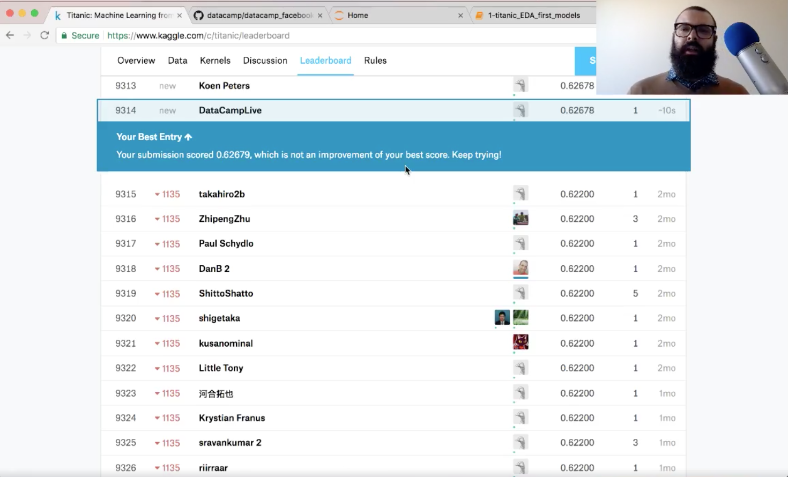Viewport: 788px width, 477px height.
Task: Click the rank drop arrow in takahiro2b's row
Action: coord(157,195)
